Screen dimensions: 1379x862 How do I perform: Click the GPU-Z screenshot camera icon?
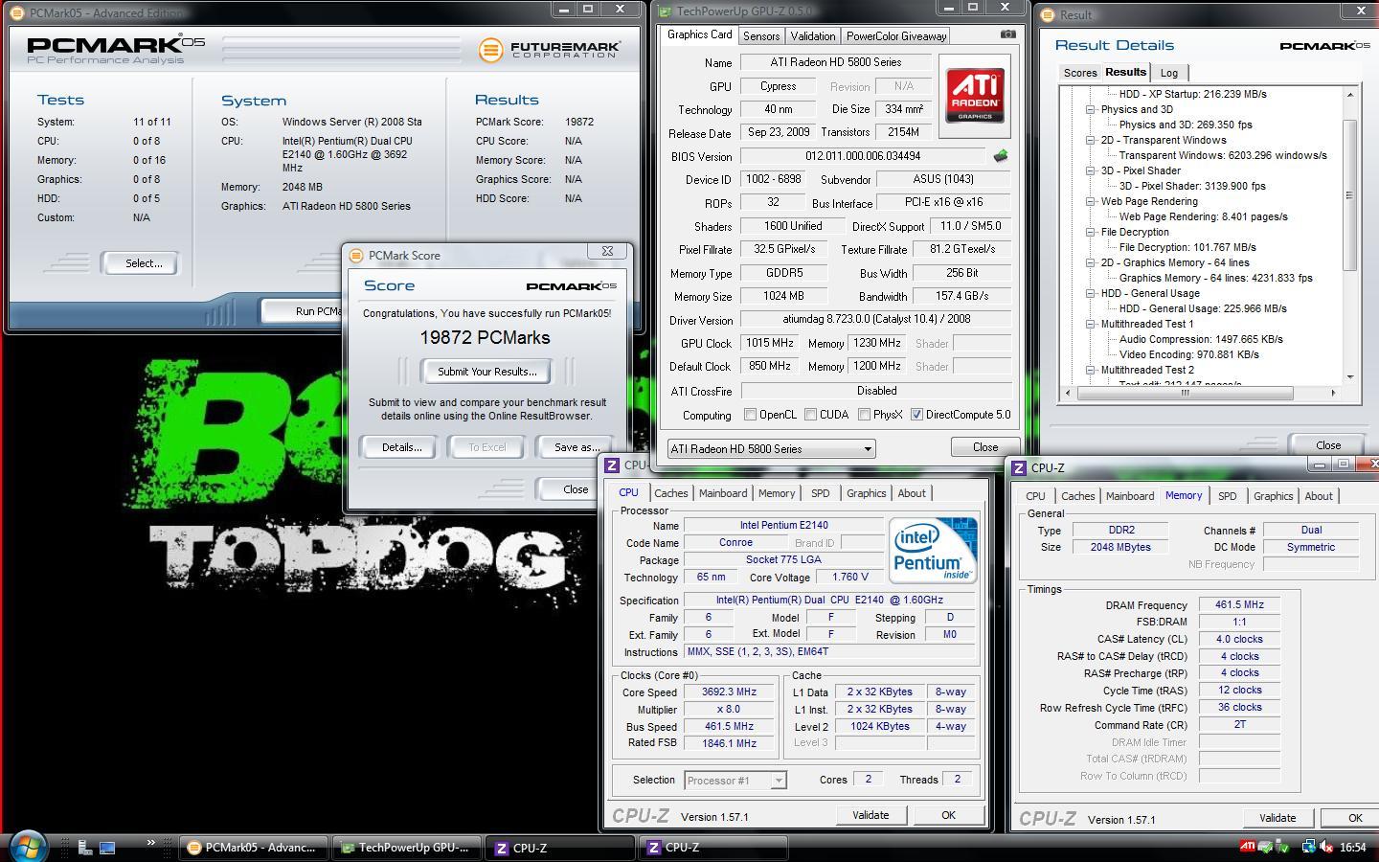click(x=1007, y=34)
